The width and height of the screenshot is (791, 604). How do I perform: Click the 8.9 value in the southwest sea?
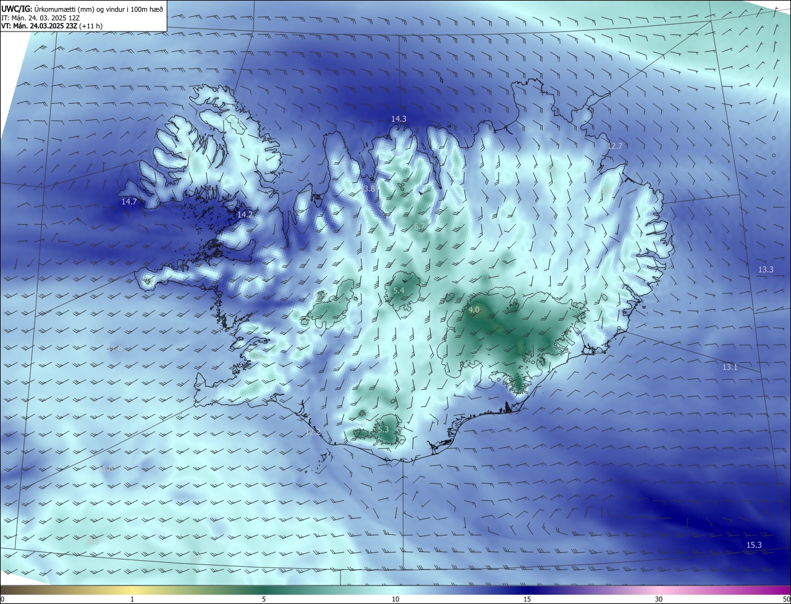196,557
